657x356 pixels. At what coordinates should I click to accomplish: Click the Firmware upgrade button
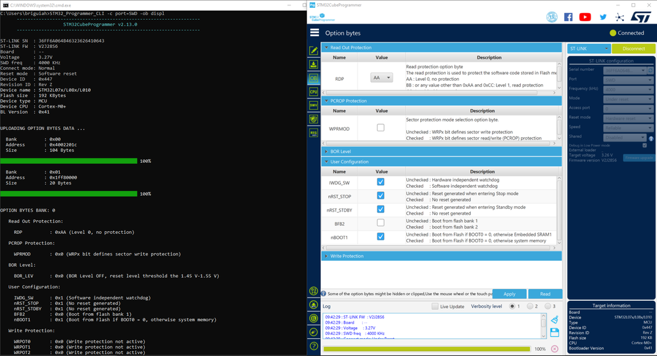pyautogui.click(x=639, y=158)
